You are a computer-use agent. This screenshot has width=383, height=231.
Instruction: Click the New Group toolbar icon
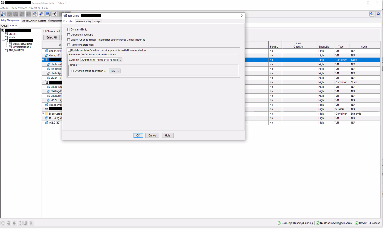(3, 14)
